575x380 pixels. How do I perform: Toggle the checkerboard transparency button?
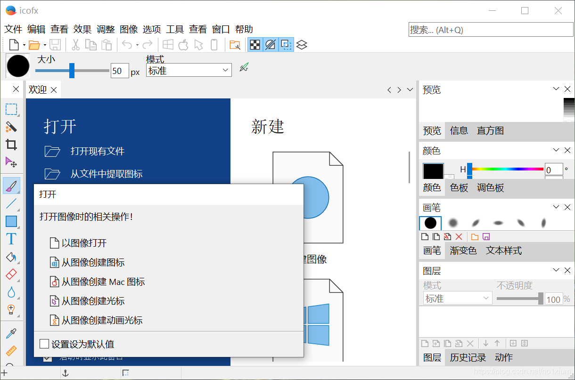tap(255, 45)
